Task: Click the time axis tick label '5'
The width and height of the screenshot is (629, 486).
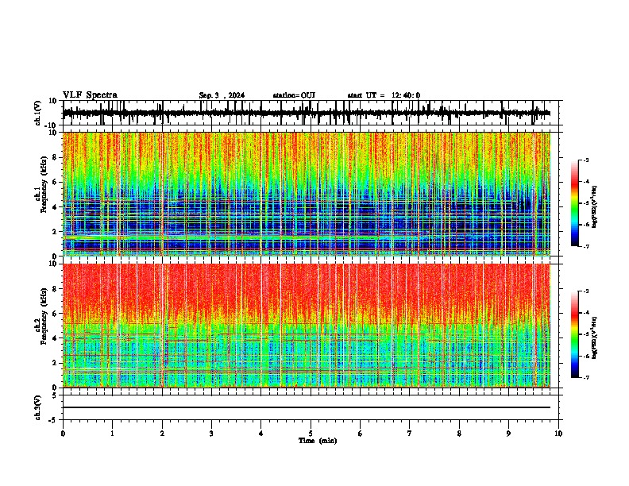Action: [311, 434]
